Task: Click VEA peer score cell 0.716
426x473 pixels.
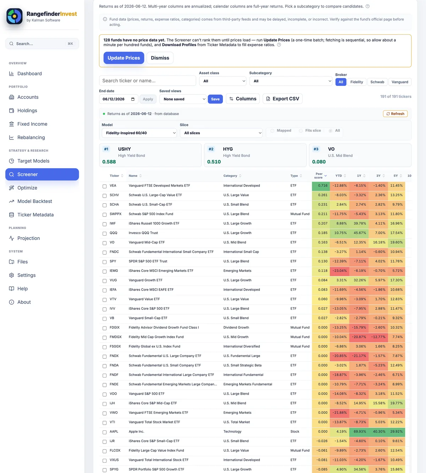Action: point(321,186)
